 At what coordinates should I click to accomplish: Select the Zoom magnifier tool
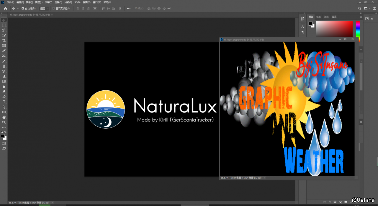coord(4,122)
